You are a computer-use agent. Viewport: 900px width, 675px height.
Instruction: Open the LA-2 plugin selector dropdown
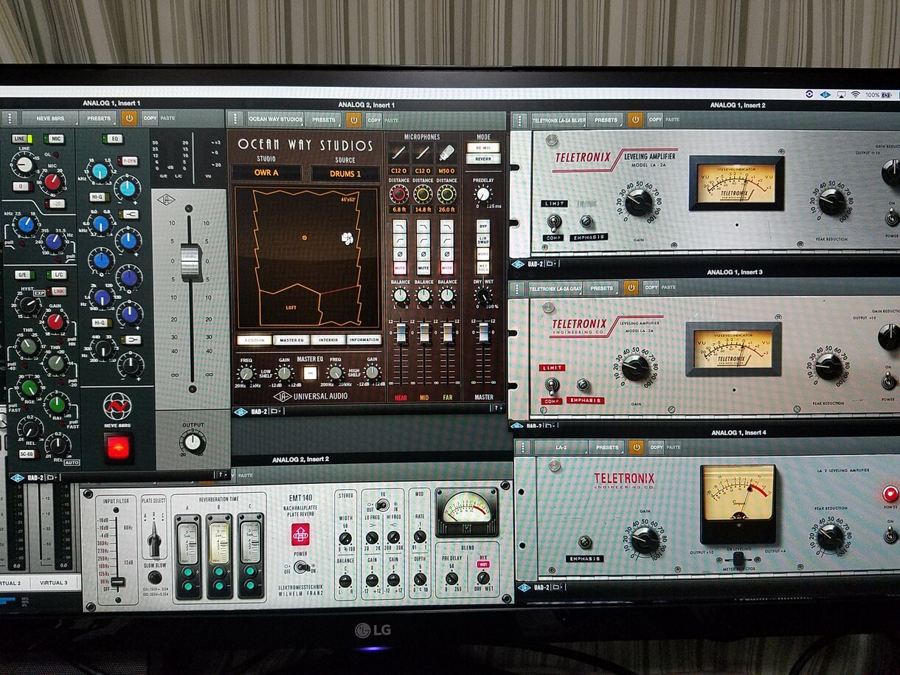[x=561, y=447]
